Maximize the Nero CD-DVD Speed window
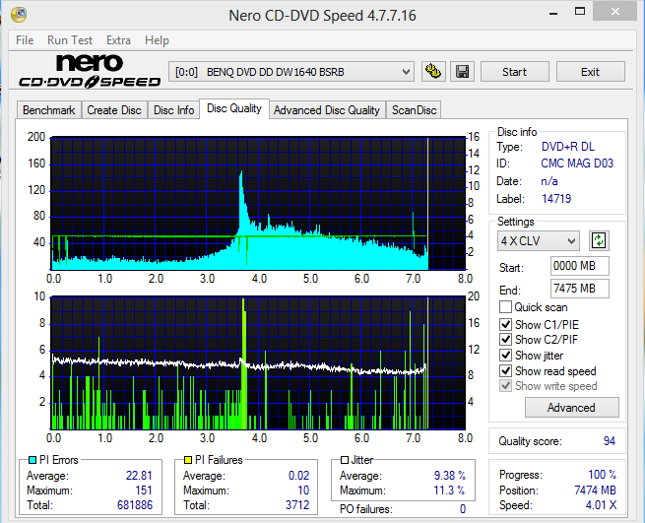645x523 pixels. 580,12
